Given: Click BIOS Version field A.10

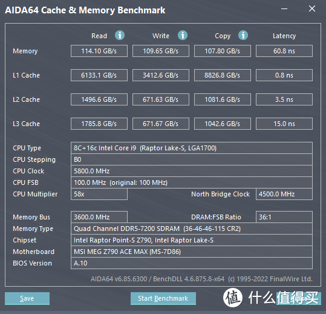Looking at the screenshot, I should click(x=192, y=263).
